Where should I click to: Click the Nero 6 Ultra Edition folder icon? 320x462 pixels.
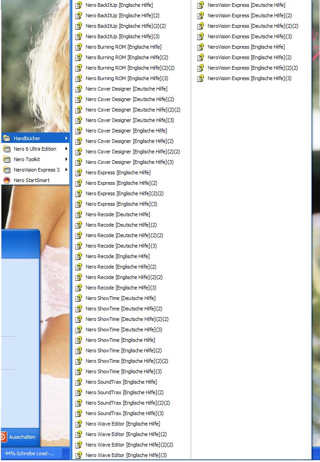[x=7, y=149]
